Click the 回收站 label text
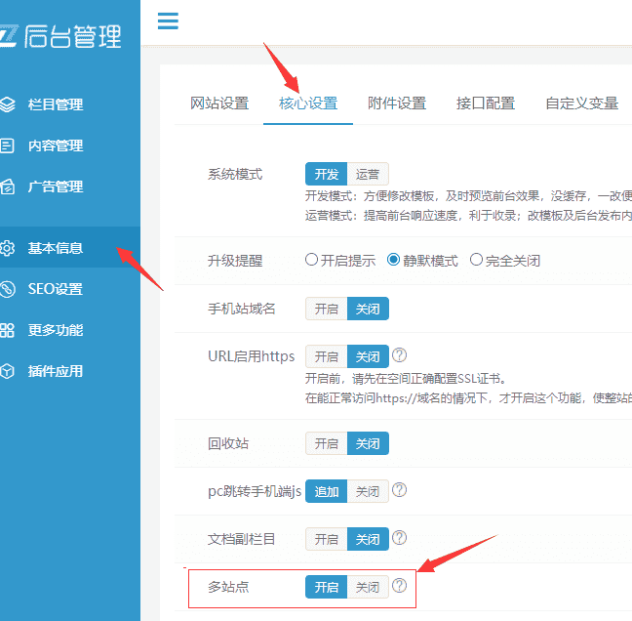The width and height of the screenshot is (632, 621). click(x=228, y=443)
